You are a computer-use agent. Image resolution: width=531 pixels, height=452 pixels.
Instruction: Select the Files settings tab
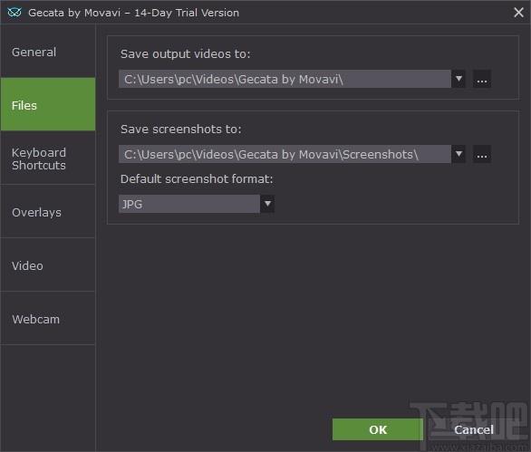[48, 104]
